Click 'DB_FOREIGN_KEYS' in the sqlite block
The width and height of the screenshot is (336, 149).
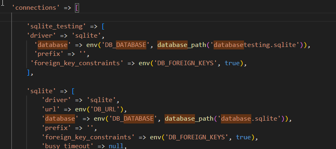pyautogui.click(x=197, y=137)
